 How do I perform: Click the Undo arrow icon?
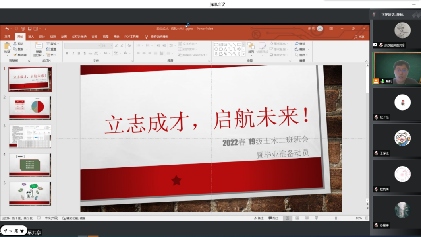pyautogui.click(x=7, y=29)
